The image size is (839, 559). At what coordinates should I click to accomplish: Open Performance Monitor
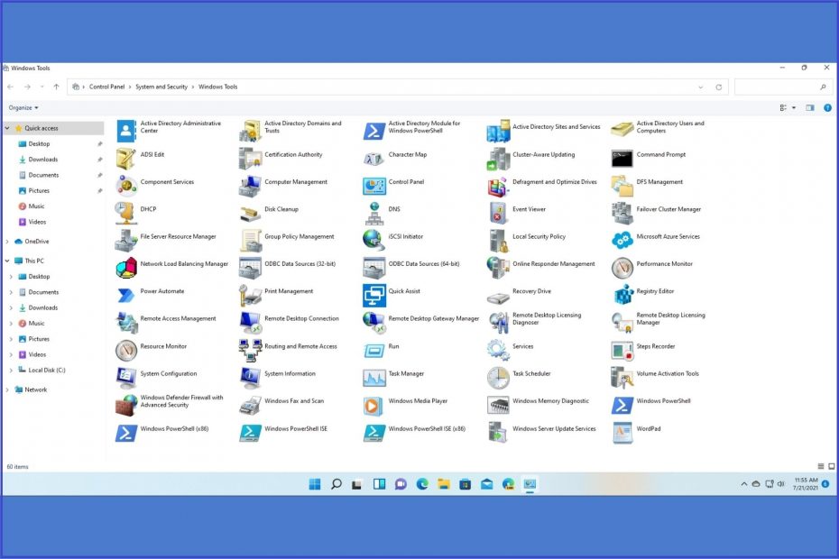point(622,265)
